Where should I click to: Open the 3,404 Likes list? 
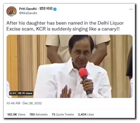click(x=86, y=114)
